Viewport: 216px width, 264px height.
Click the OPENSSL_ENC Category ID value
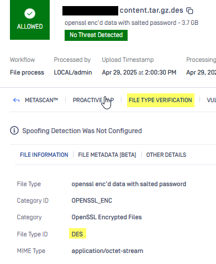pyautogui.click(x=92, y=200)
